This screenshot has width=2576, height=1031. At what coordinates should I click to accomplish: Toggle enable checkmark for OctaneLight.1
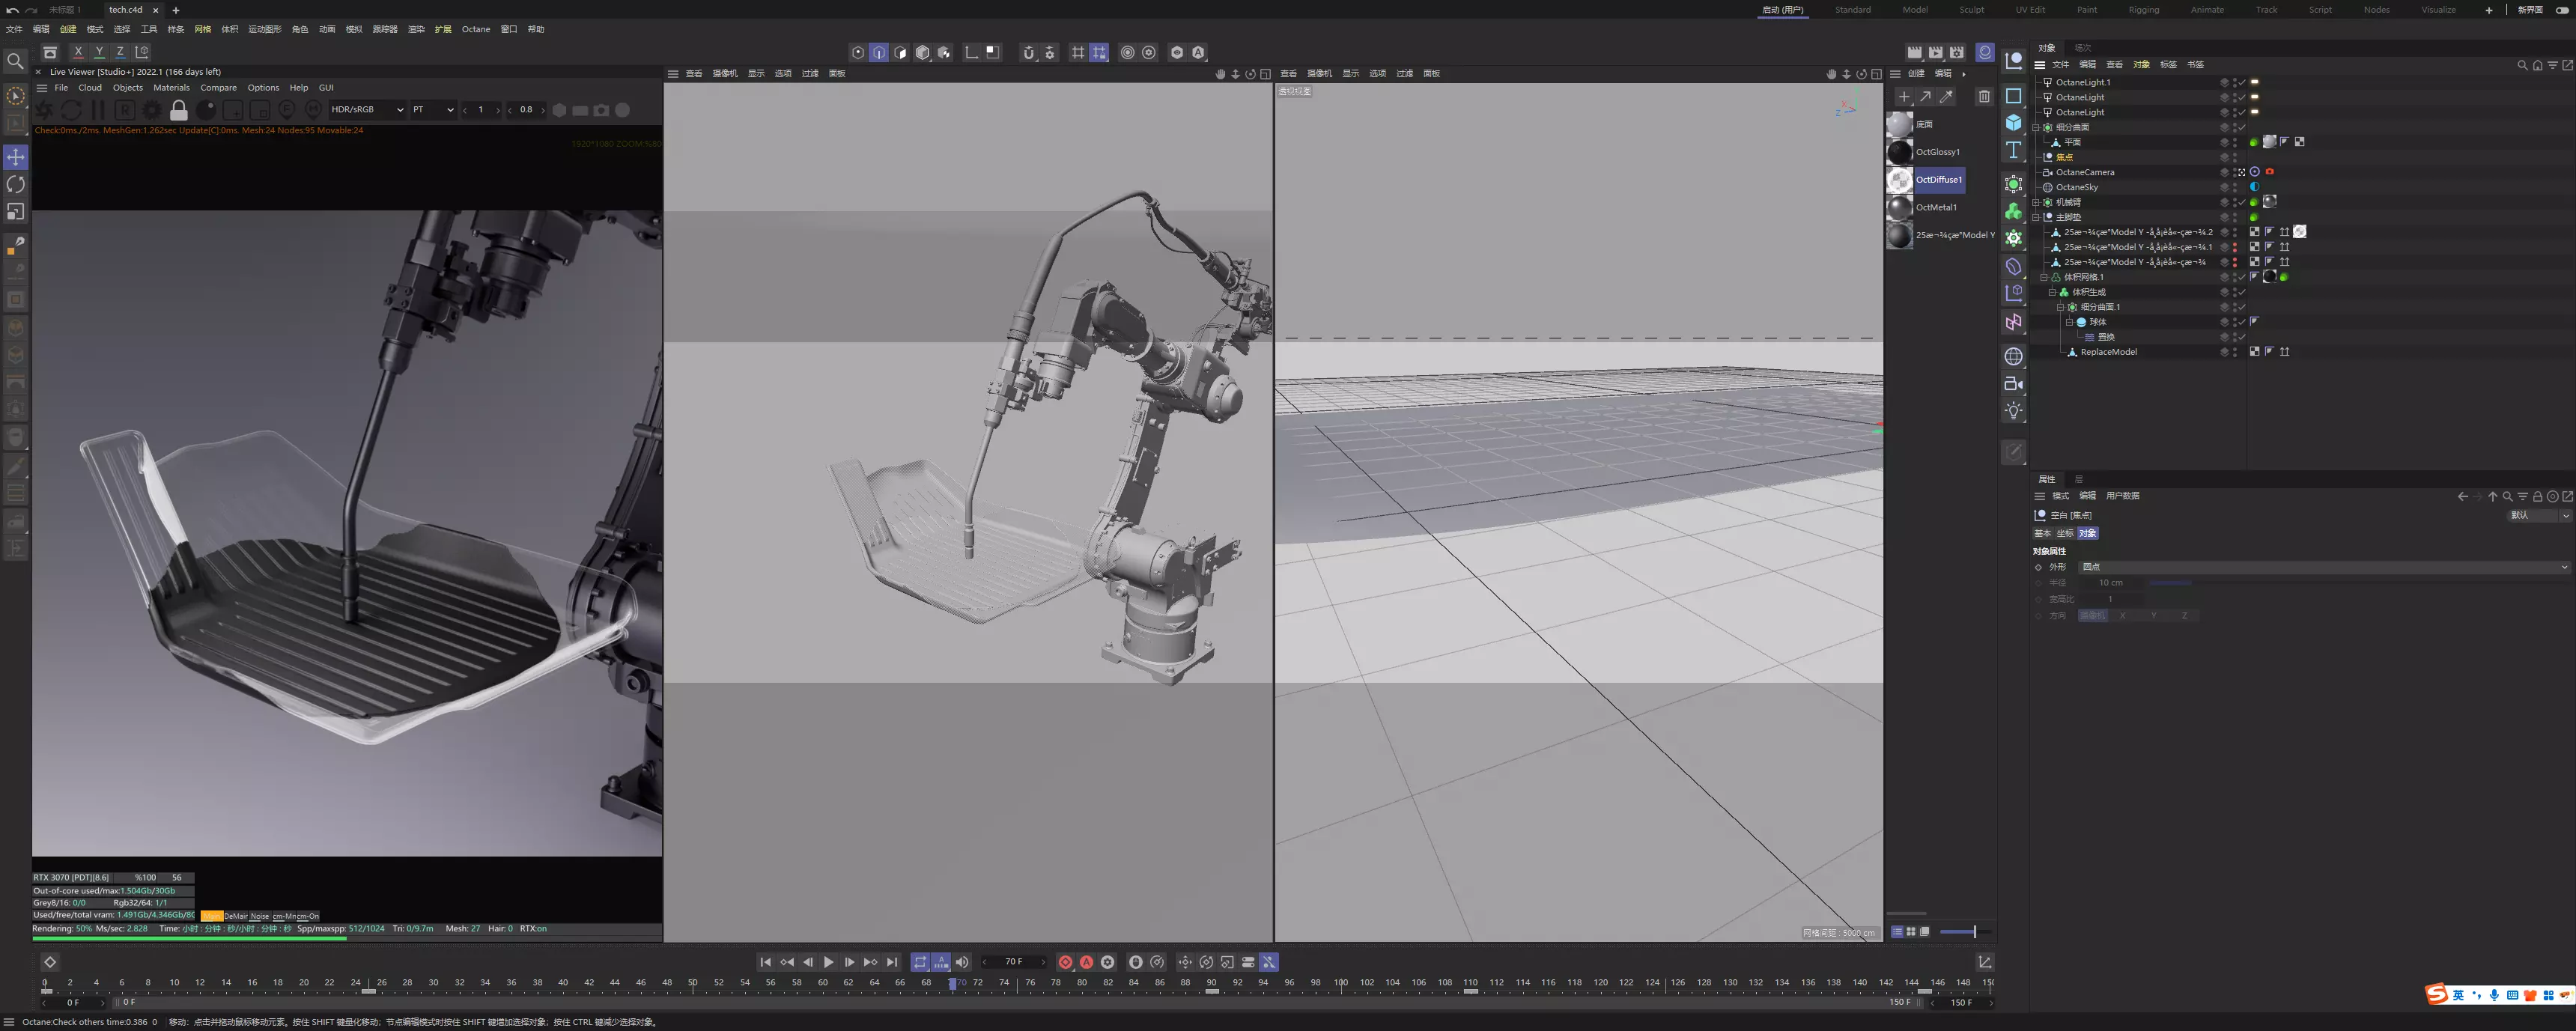[x=2241, y=82]
